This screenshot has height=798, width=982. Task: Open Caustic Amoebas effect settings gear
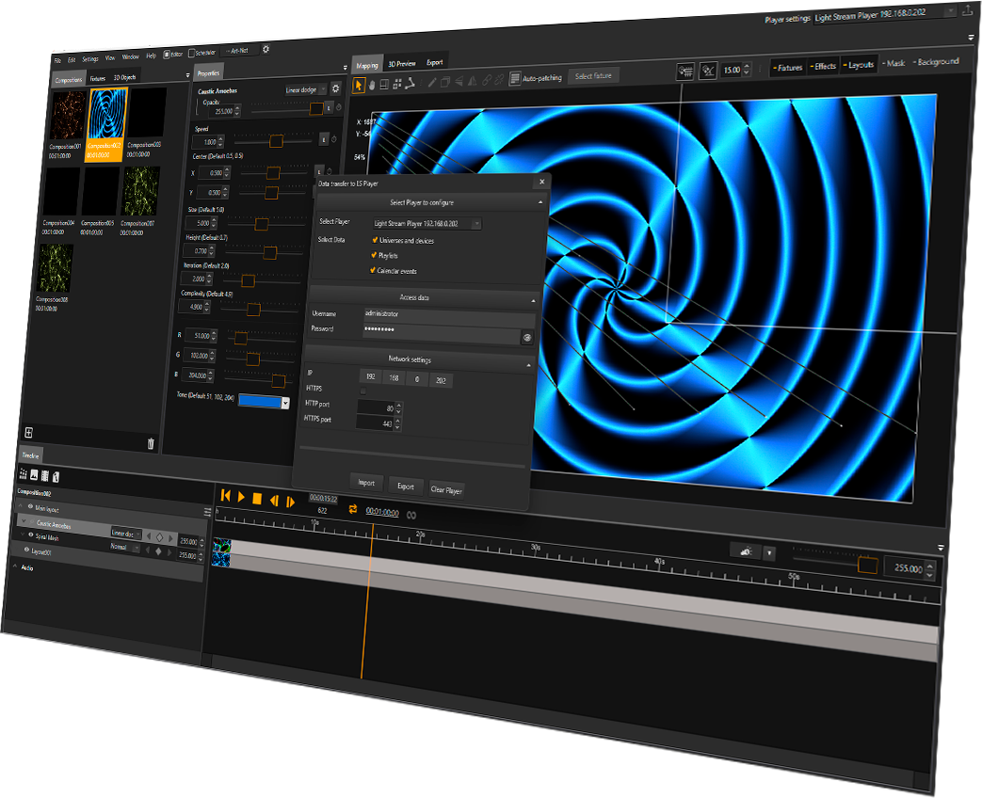(336, 88)
